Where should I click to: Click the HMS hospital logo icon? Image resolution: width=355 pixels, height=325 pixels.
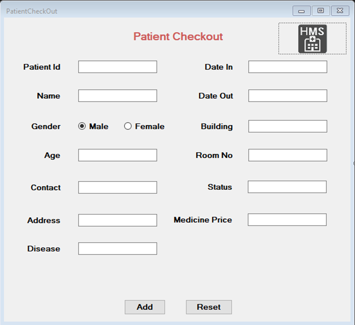point(312,38)
